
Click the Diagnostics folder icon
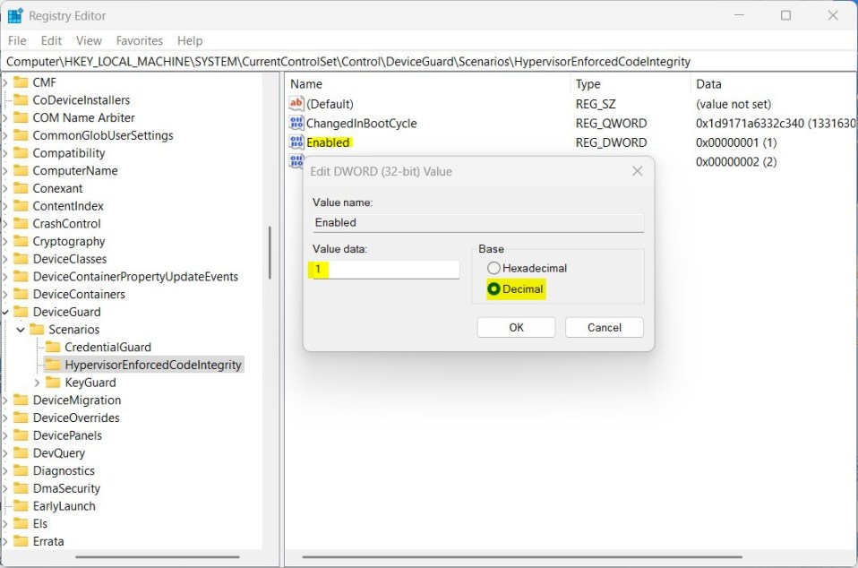[21, 470]
